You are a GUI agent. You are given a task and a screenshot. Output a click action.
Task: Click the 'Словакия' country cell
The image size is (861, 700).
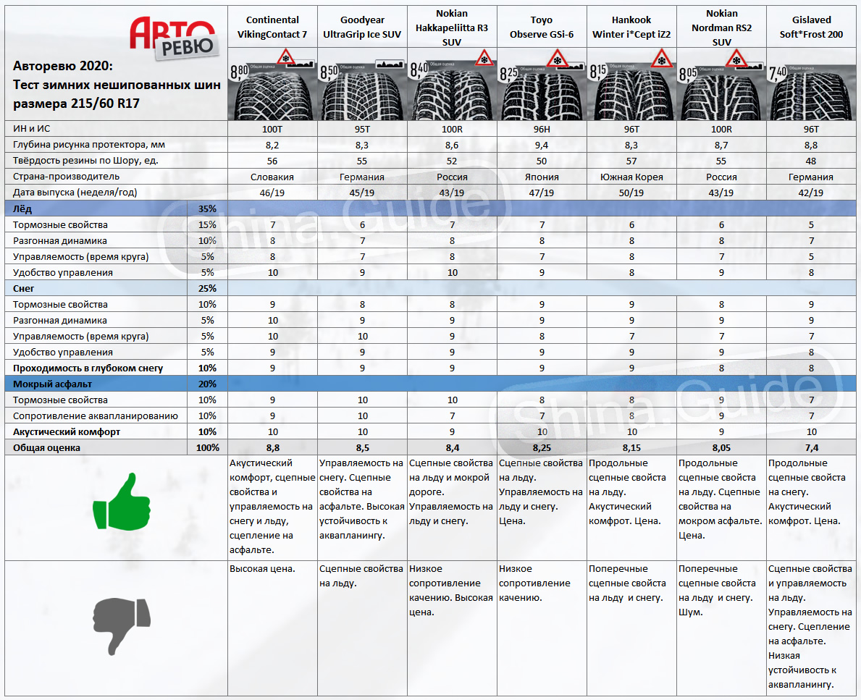[272, 177]
